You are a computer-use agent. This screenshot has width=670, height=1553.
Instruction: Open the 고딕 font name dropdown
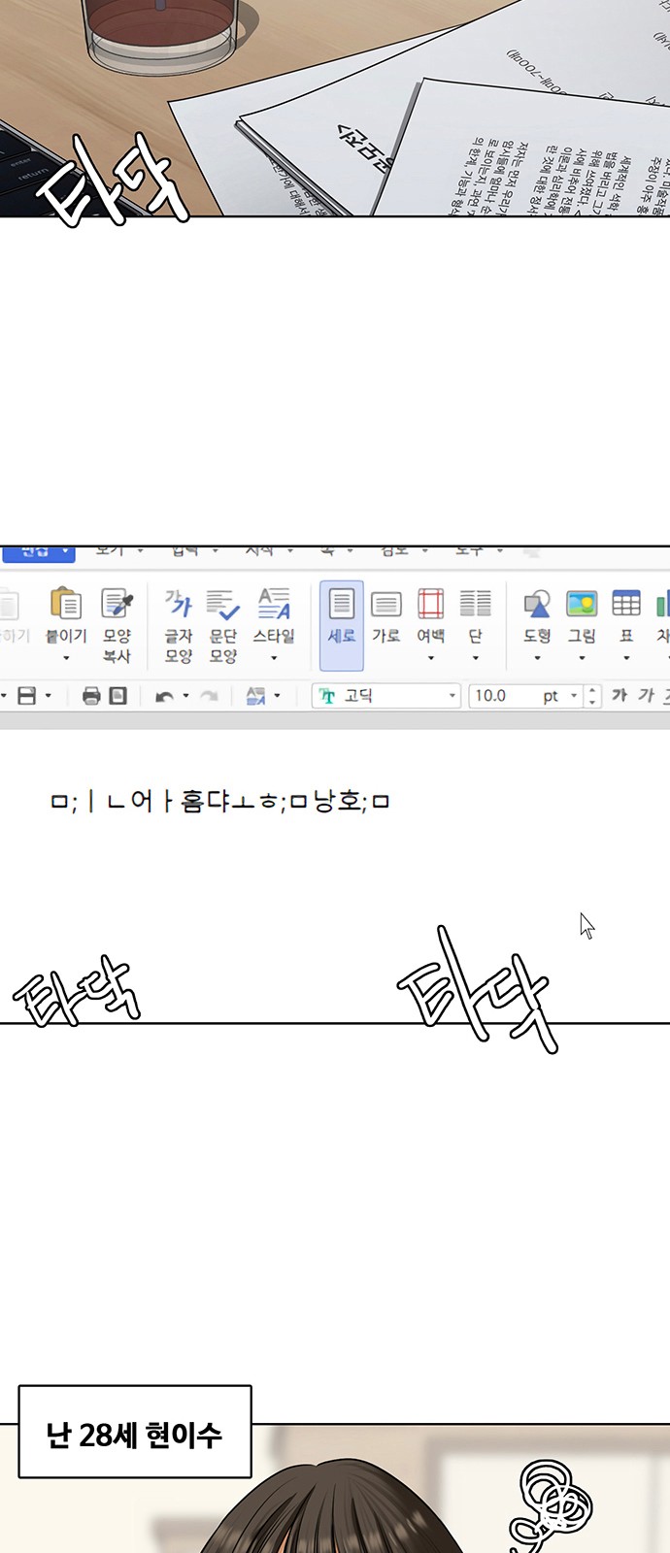(385, 696)
